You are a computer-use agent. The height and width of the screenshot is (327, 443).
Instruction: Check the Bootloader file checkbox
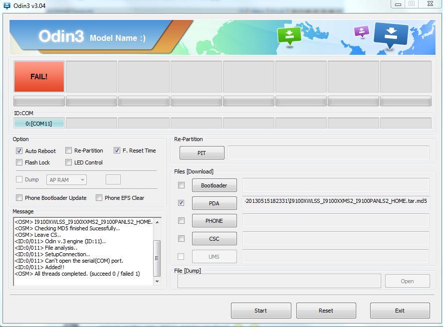click(181, 185)
